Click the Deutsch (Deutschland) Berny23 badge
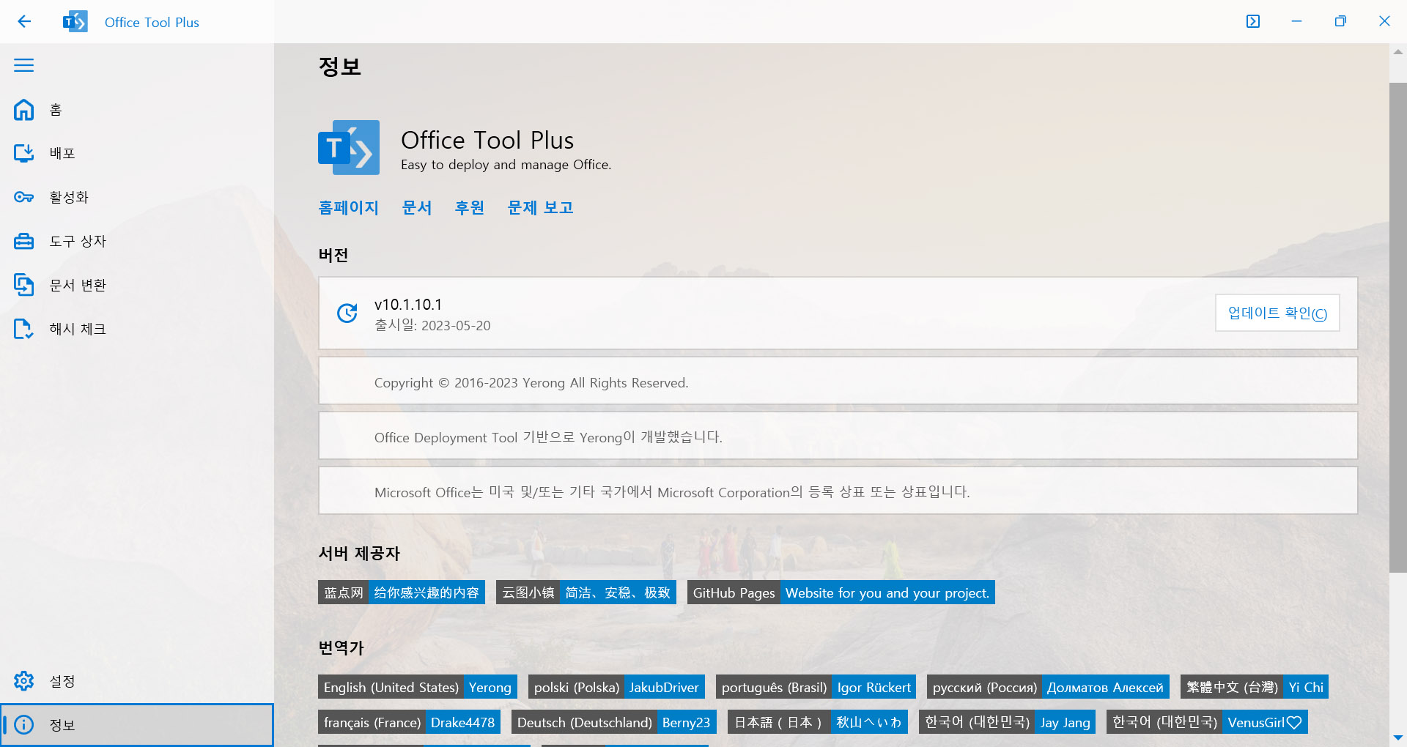1407x747 pixels. coord(614,722)
